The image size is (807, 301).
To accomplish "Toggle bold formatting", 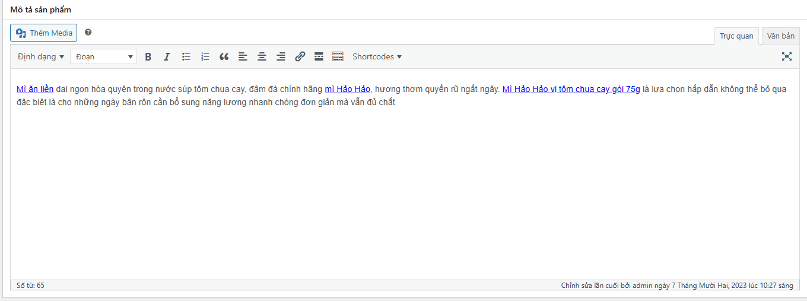I will click(x=148, y=56).
